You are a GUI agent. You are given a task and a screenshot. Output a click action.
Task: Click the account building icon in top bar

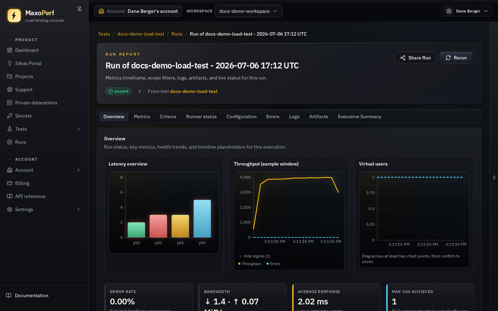101,11
